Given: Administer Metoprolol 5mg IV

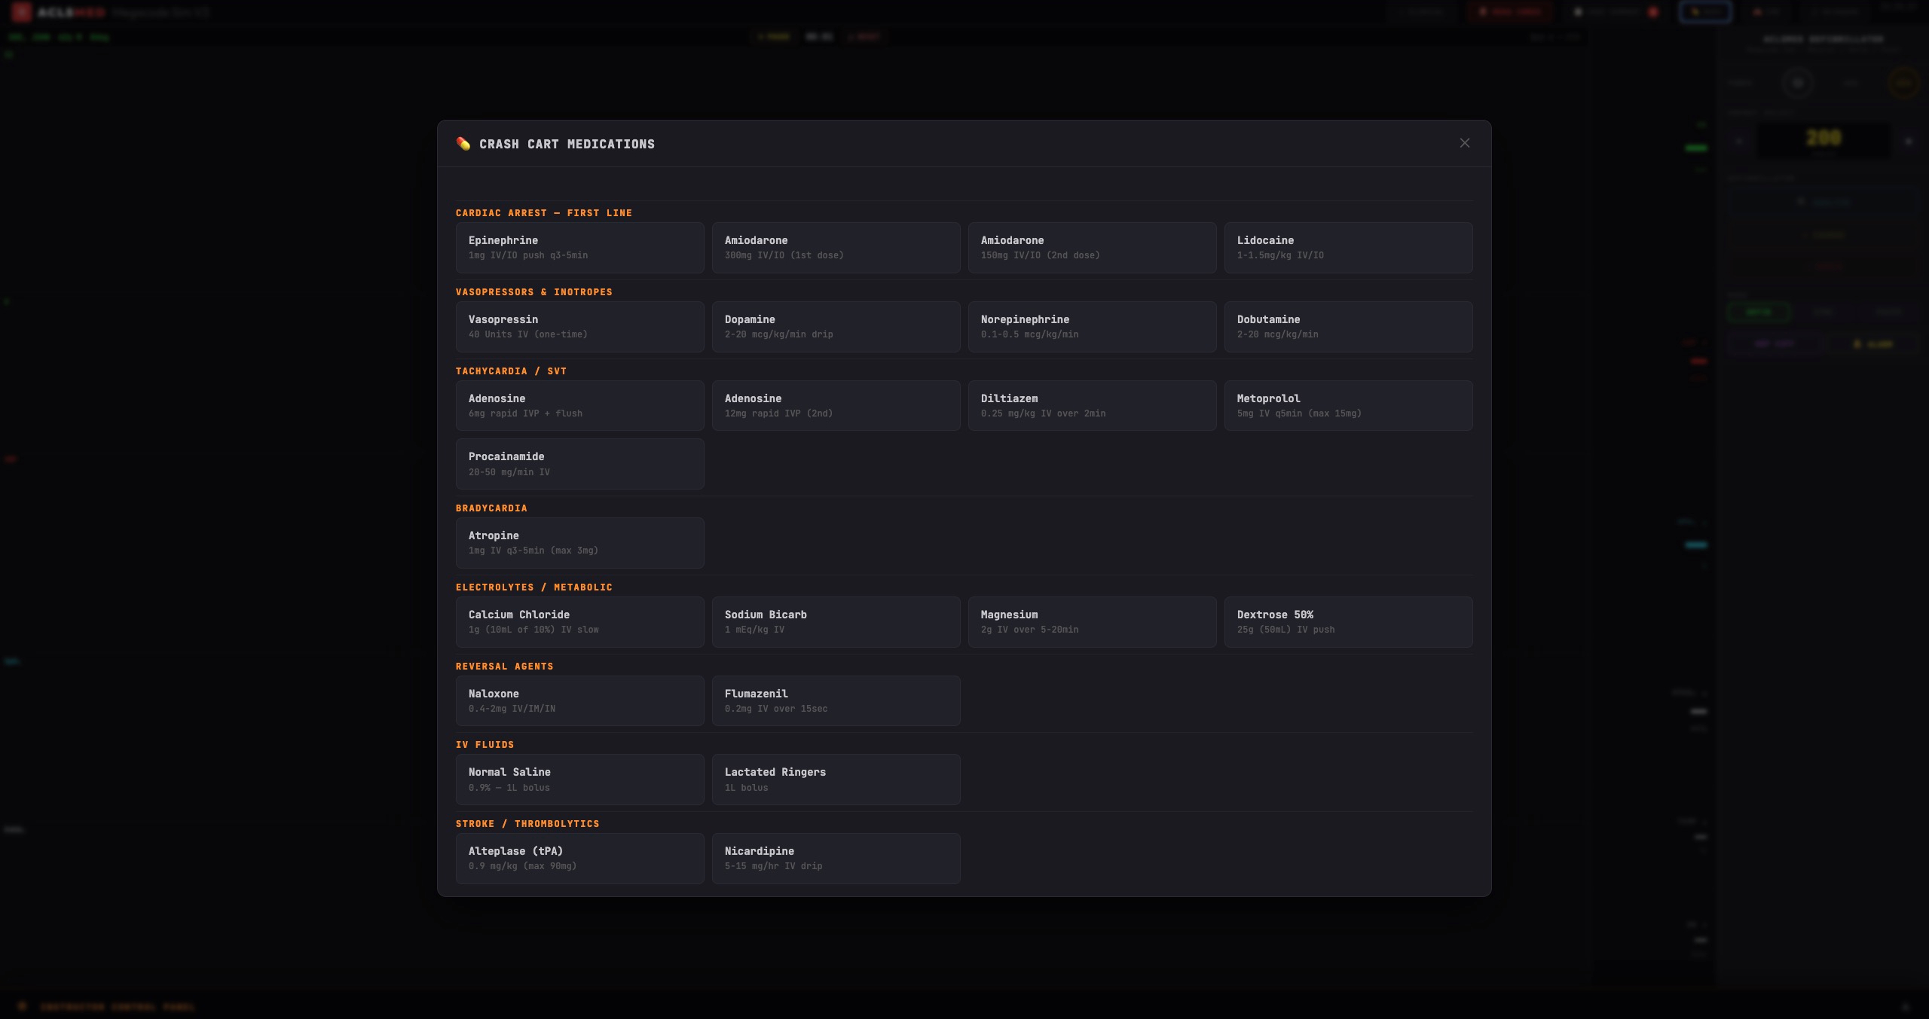Looking at the screenshot, I should pyautogui.click(x=1348, y=405).
